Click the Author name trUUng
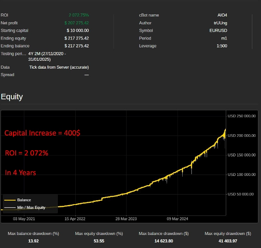Screen dimensions: 261x248 tap(220, 23)
